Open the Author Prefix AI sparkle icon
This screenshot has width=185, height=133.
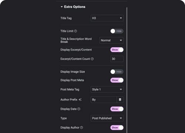tap(80, 100)
